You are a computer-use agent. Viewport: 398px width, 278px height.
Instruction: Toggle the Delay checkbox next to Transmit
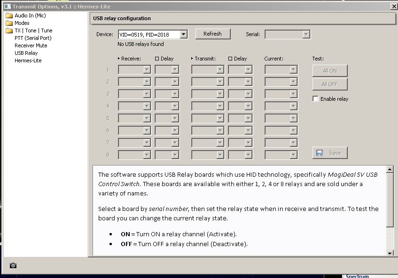230,59
